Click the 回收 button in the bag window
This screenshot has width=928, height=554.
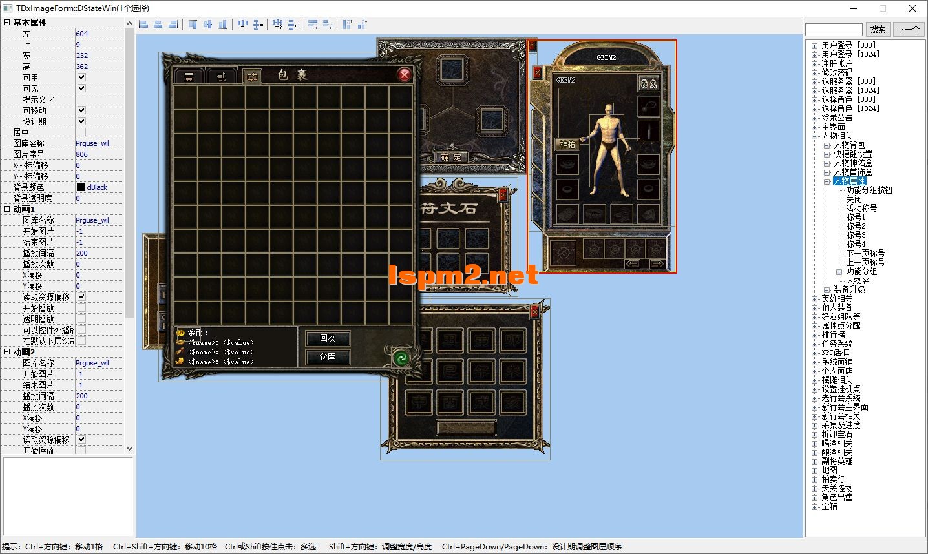(x=328, y=338)
